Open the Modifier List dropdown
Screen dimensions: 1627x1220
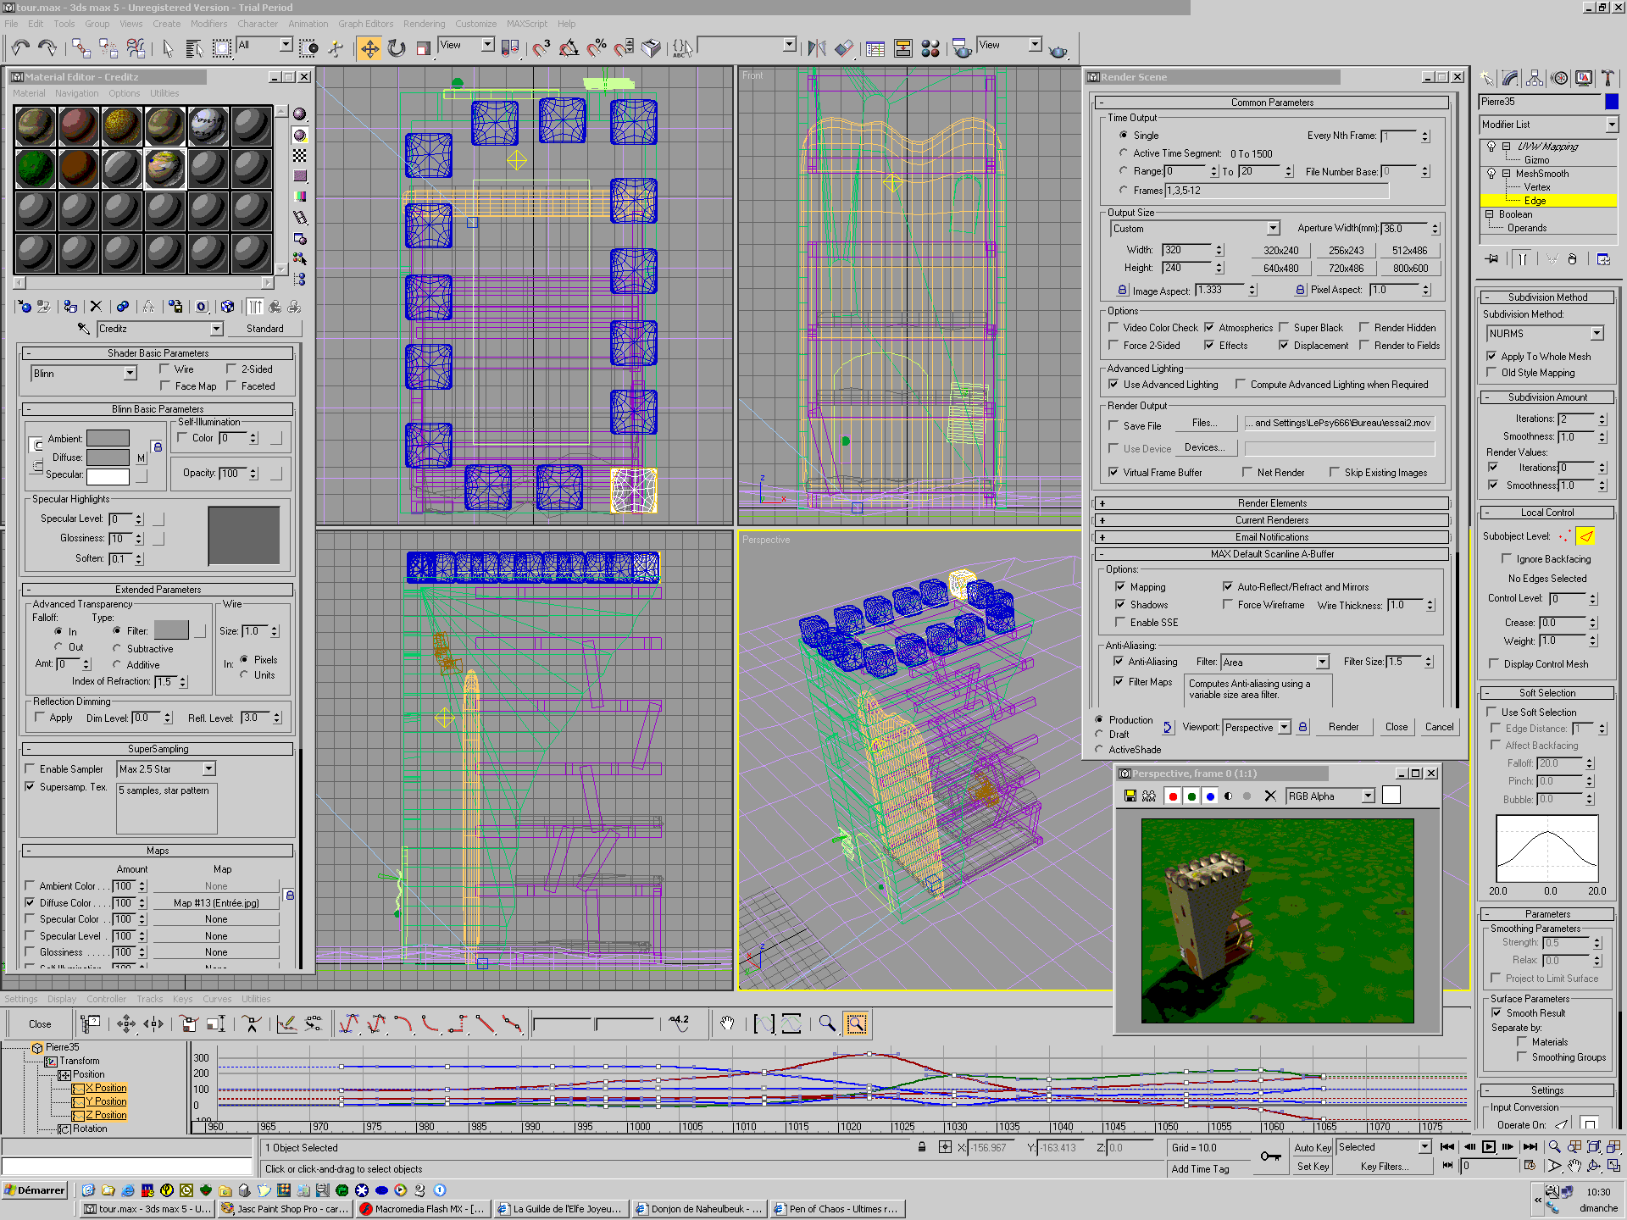(1611, 125)
